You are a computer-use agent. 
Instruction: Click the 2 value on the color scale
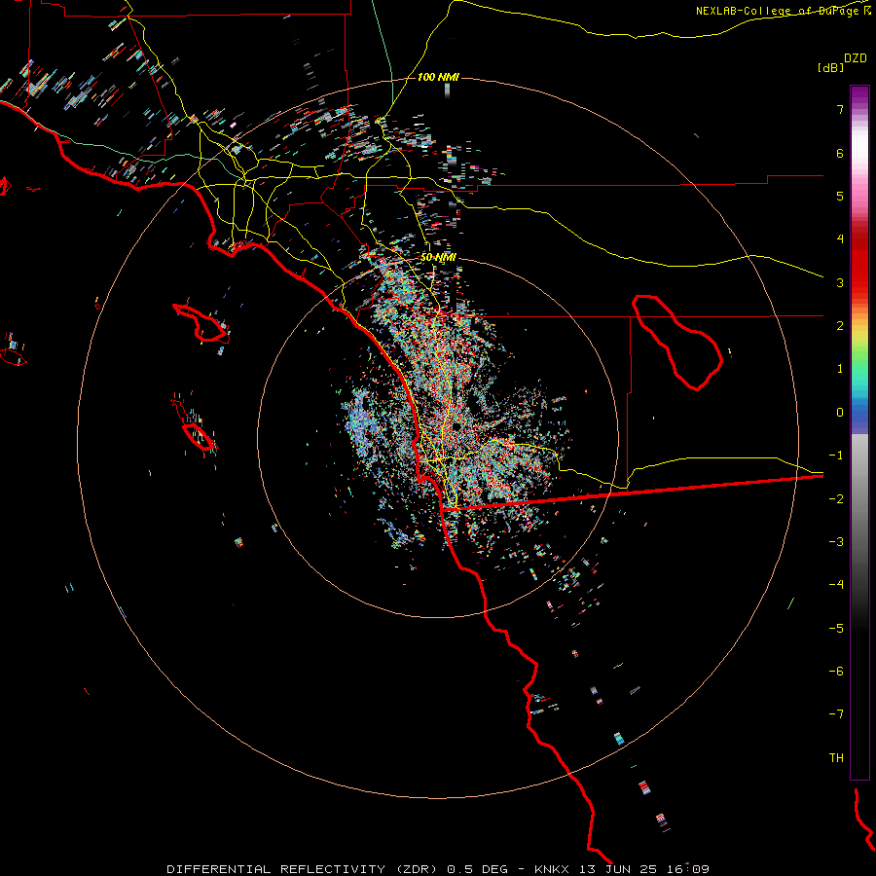click(x=840, y=326)
